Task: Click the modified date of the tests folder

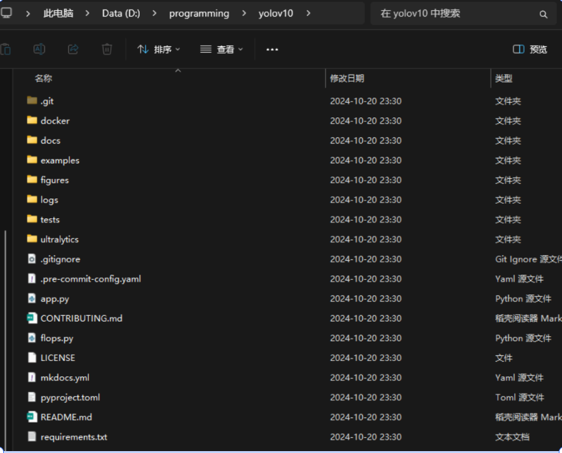Action: (x=366, y=220)
